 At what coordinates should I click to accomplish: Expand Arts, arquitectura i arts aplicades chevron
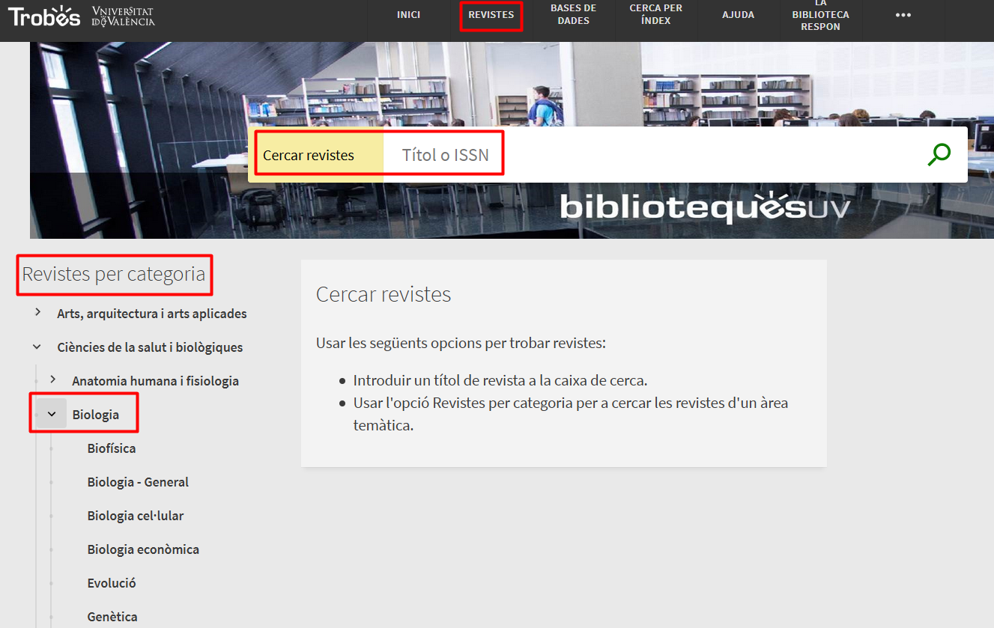[37, 313]
